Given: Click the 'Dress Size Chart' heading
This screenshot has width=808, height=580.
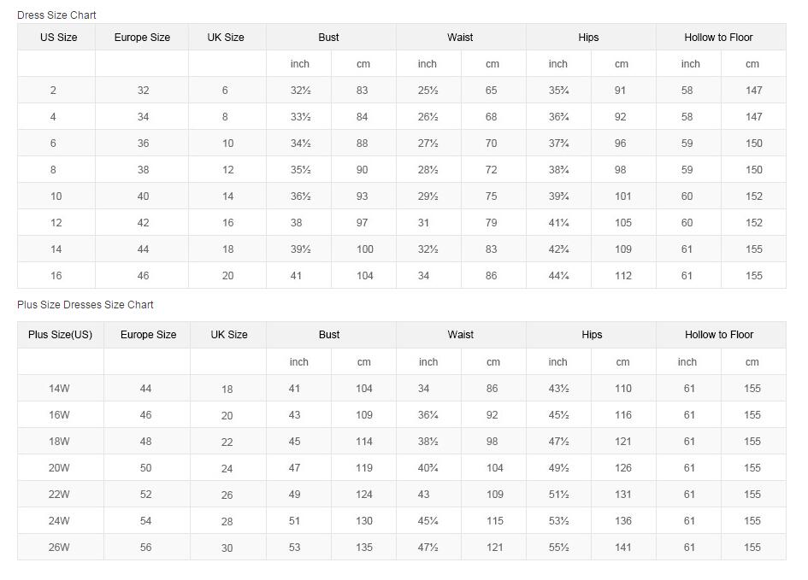Looking at the screenshot, I should (x=56, y=15).
